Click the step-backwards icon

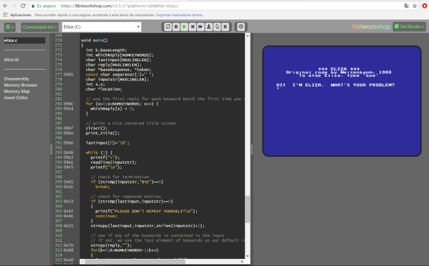pos(225,27)
